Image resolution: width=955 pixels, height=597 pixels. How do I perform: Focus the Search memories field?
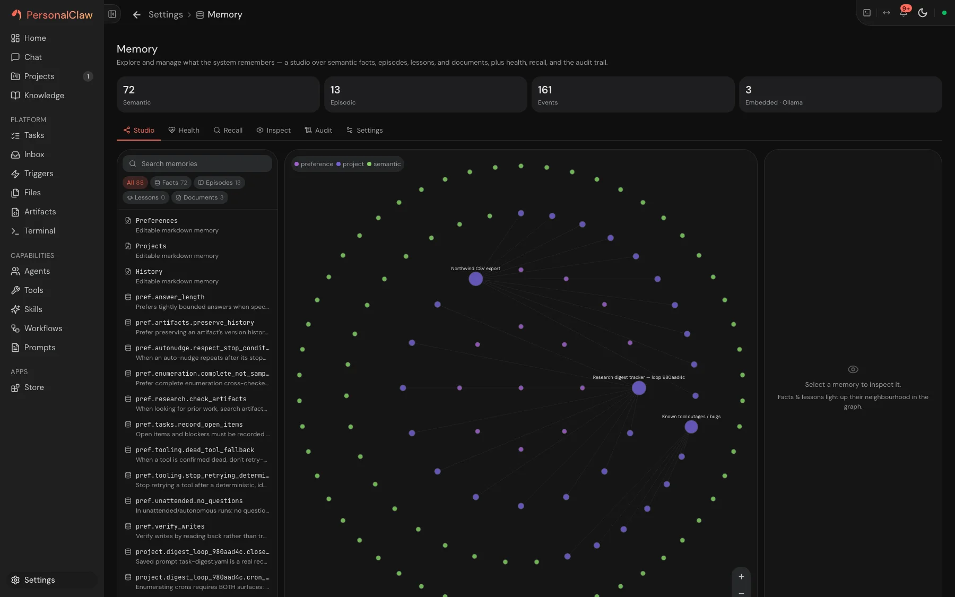tap(197, 163)
